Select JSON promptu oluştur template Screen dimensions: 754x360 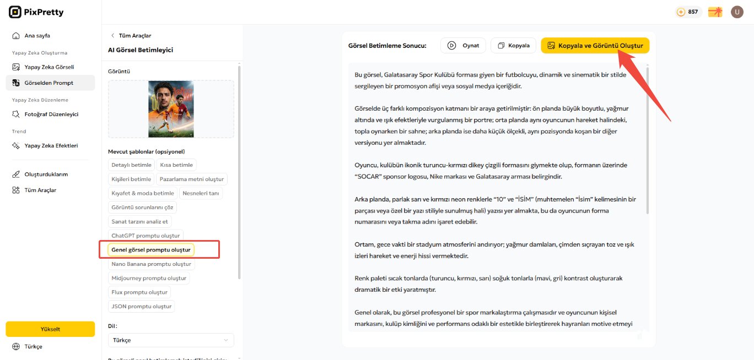click(x=142, y=307)
